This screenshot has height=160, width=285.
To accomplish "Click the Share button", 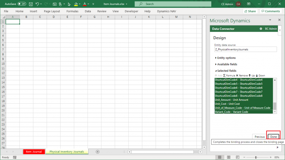I will click(x=250, y=11).
